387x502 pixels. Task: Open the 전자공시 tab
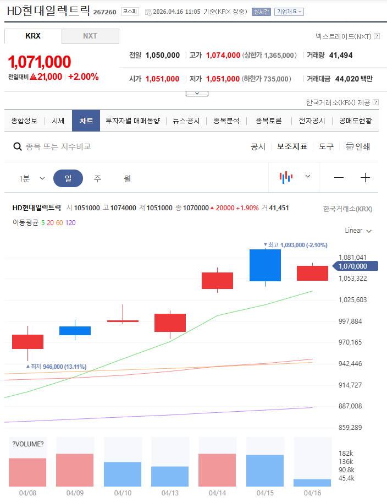[312, 121]
